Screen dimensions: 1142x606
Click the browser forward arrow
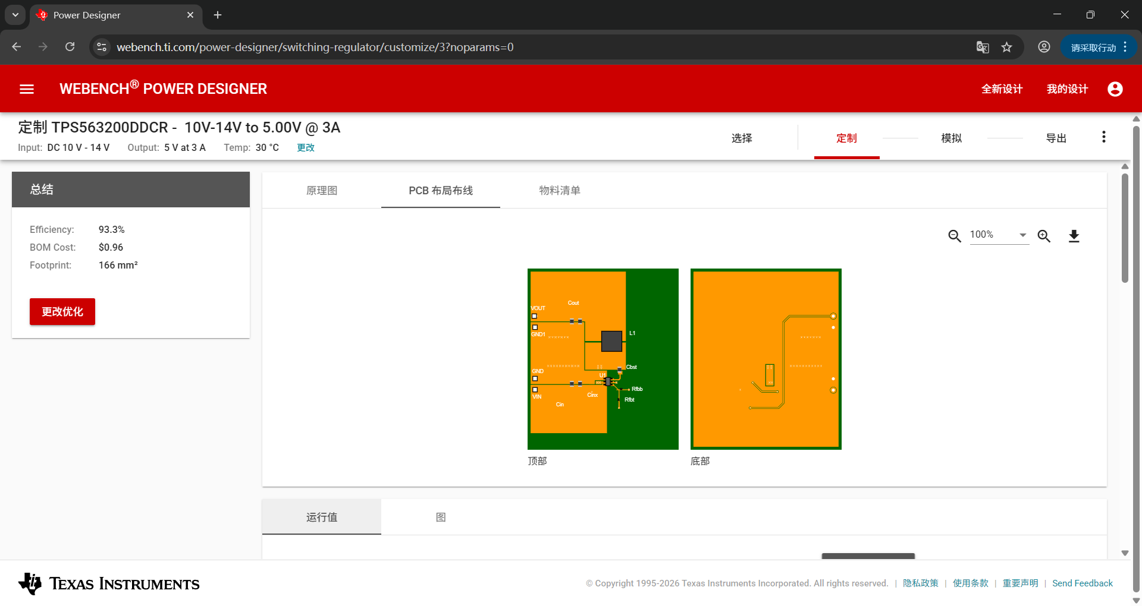43,47
